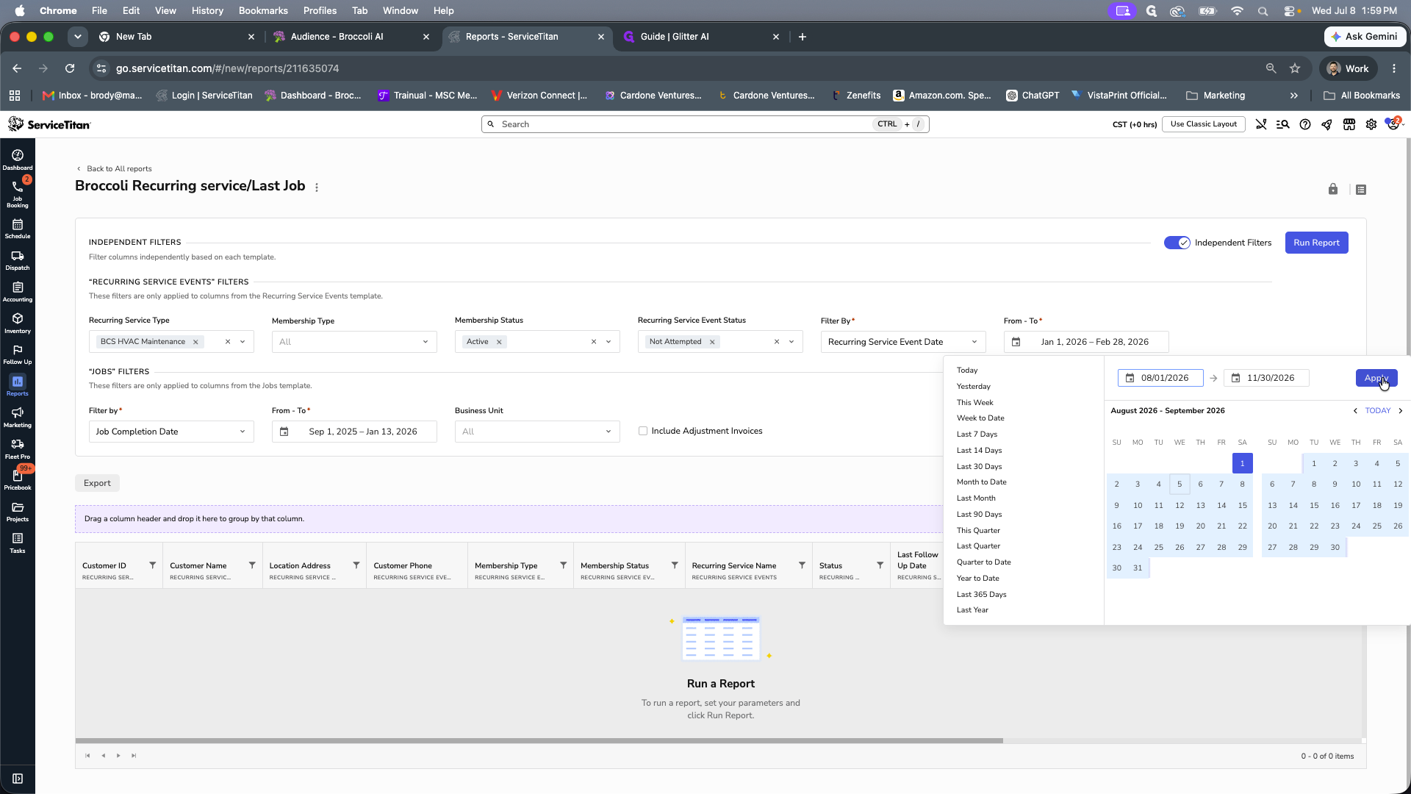Go to next calendar month

point(1401,411)
